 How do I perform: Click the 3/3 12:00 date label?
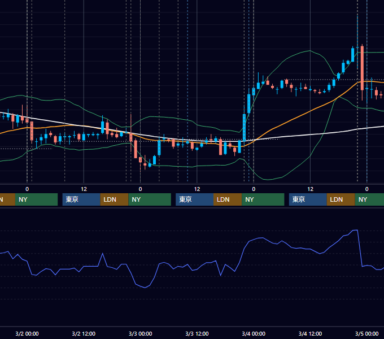197,333
